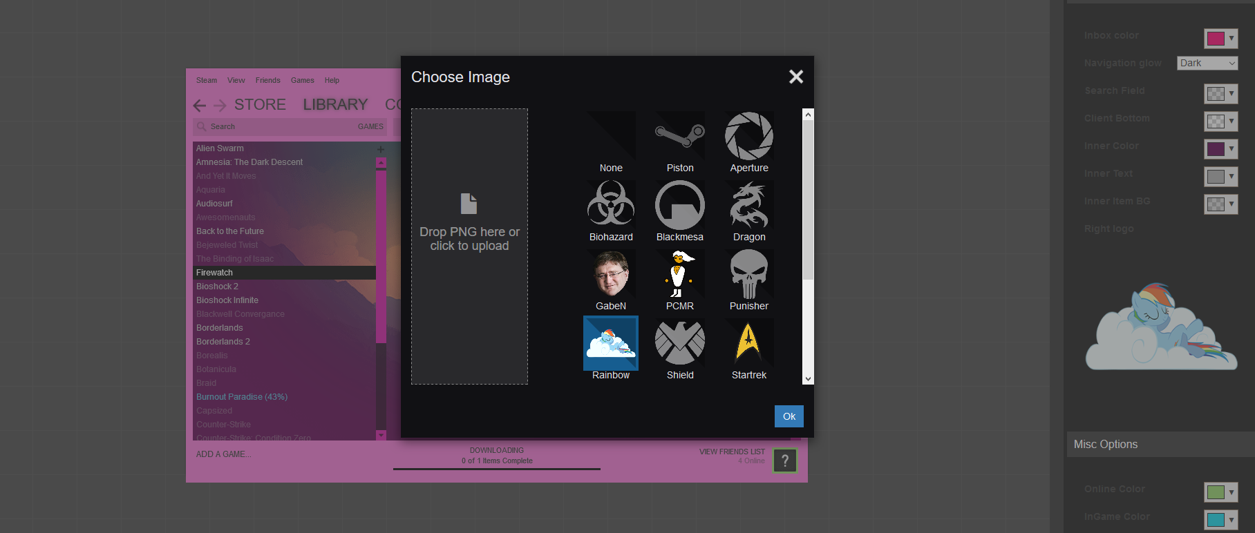
Task: Confirm image choice with Ok button
Action: click(x=789, y=416)
